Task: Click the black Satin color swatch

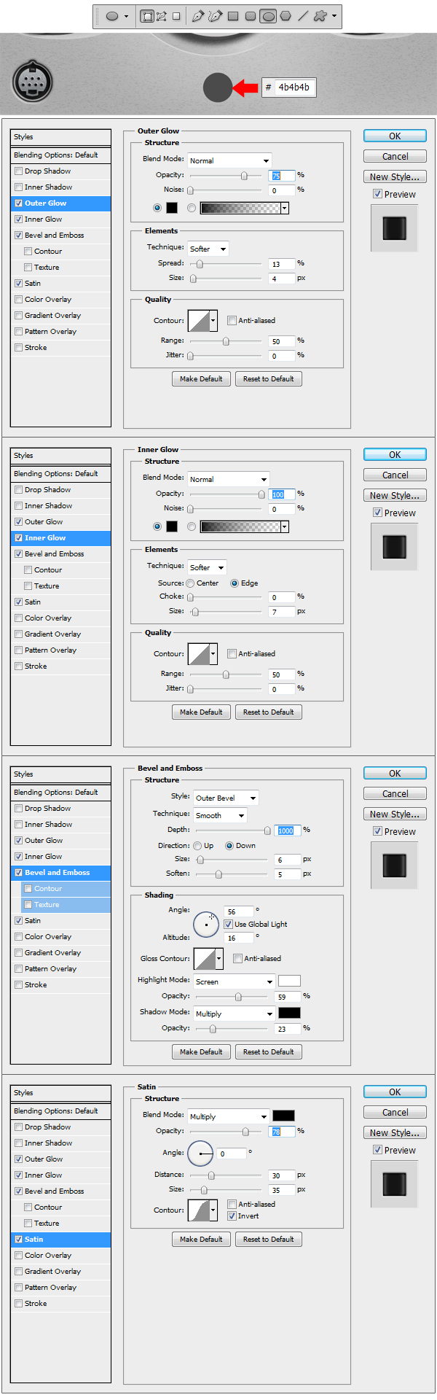Action: (283, 1116)
